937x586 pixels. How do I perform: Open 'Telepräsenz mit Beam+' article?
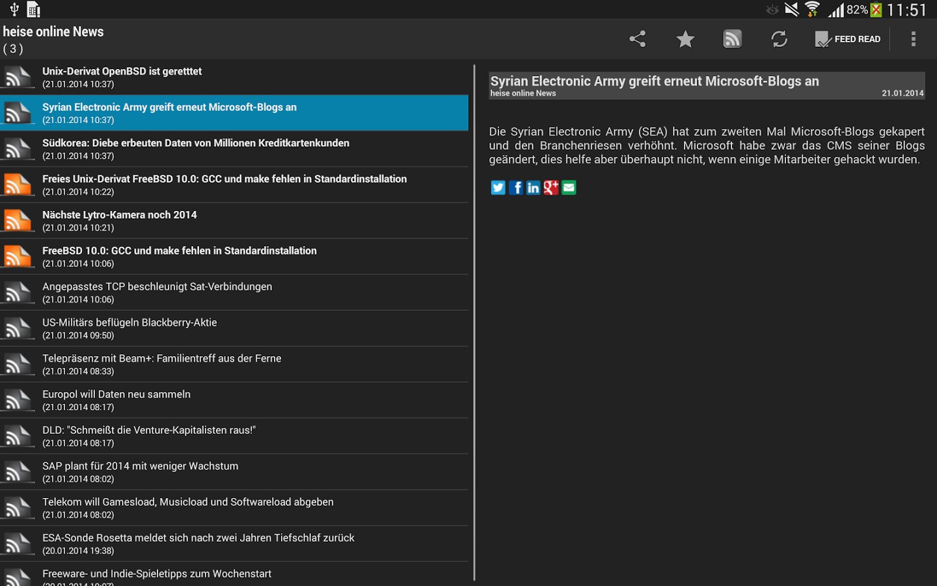[x=234, y=364]
